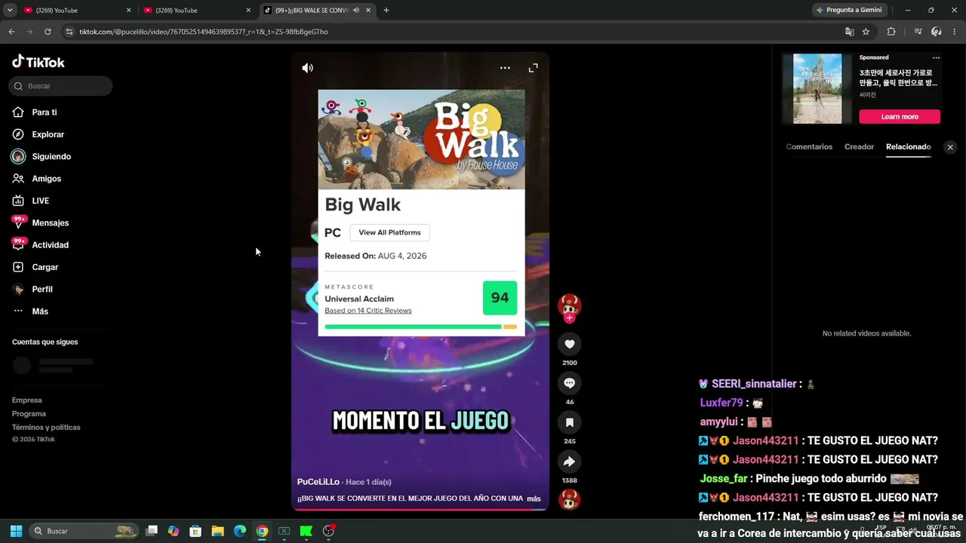Mute the TikTok tab via speaker icon
966x543 pixels.
click(356, 11)
